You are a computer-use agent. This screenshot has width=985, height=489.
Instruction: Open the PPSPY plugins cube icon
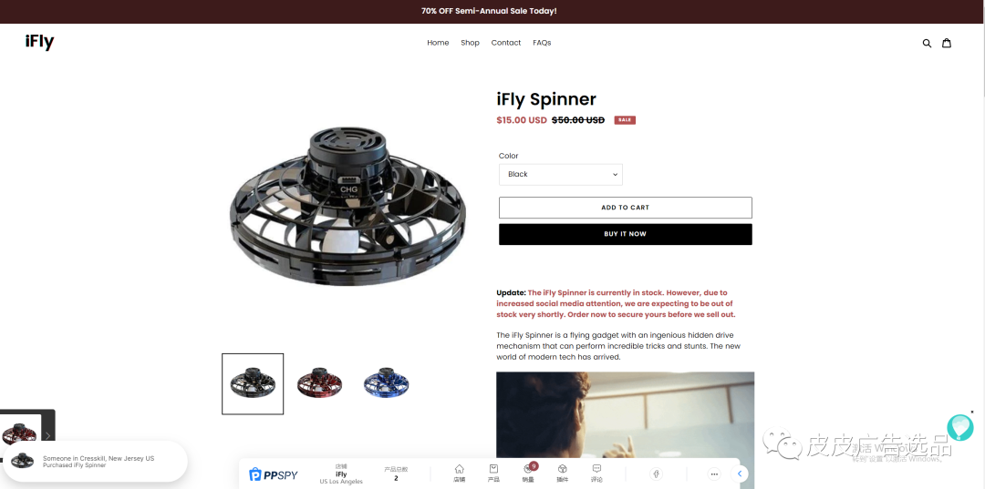(563, 473)
